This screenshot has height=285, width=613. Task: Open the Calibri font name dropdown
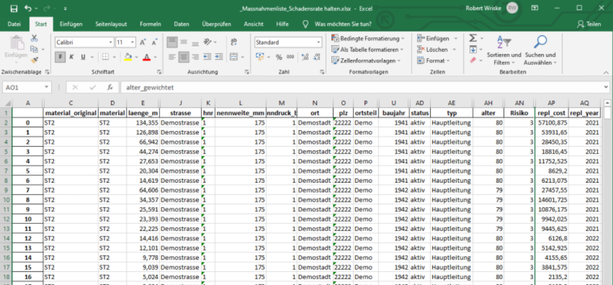[110, 42]
